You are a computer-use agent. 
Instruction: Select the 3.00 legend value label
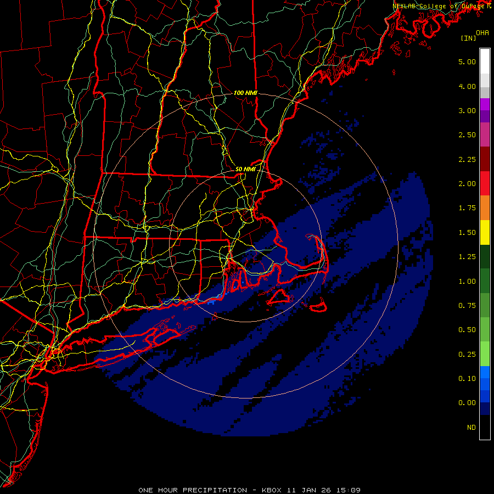pos(467,110)
